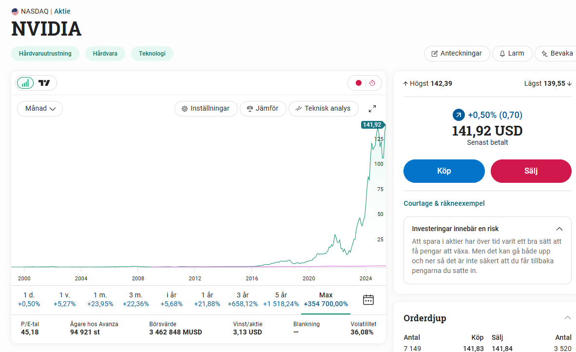
Task: Click the P/E-tal value 45,18
Action: pos(30,332)
